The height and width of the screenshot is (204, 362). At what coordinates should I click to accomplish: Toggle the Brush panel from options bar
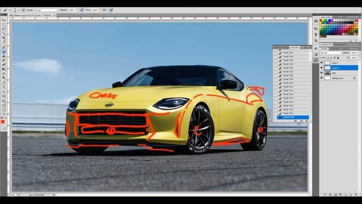click(23, 10)
